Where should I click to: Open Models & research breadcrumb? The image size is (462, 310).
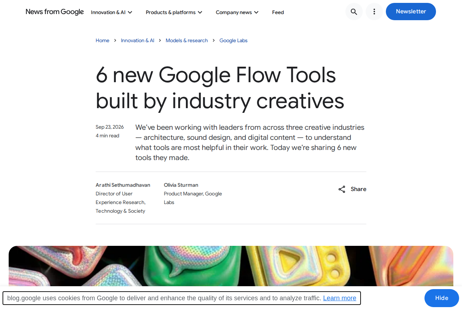(x=187, y=40)
